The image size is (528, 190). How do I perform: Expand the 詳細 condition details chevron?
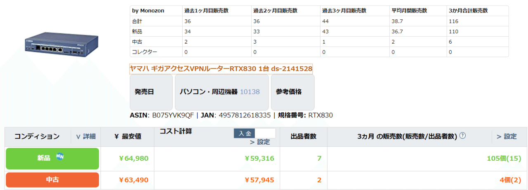click(x=86, y=136)
